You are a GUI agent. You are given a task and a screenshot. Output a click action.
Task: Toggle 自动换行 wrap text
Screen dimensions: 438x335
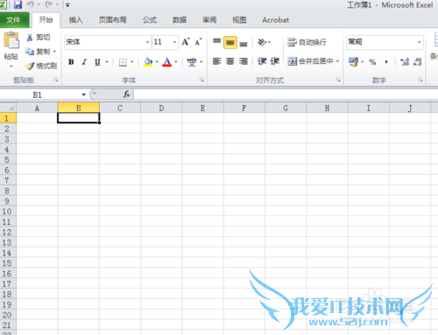(x=307, y=42)
